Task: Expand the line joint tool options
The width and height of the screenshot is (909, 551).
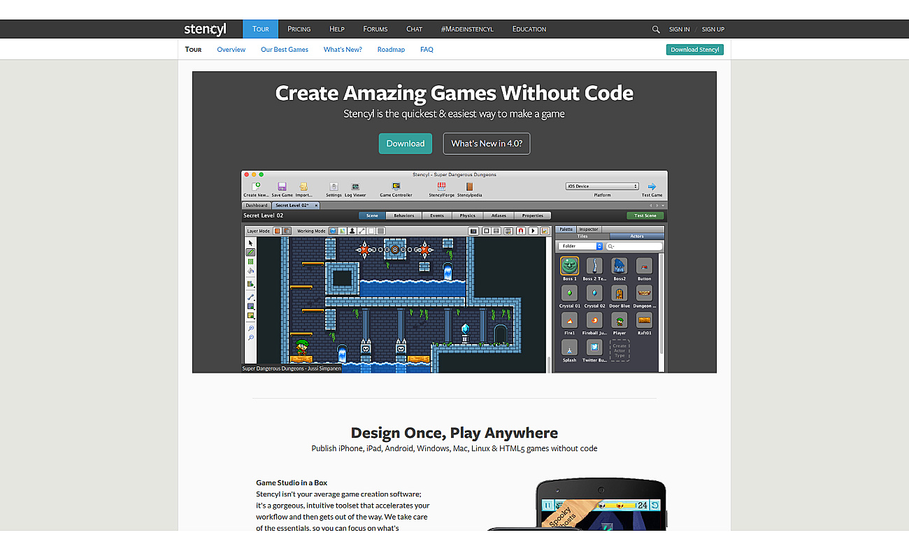Action: click(251, 297)
